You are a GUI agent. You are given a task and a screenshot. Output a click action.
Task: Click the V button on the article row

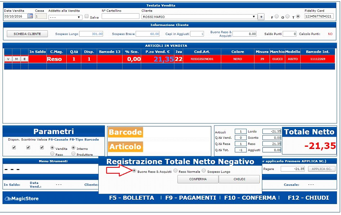pos(8,59)
